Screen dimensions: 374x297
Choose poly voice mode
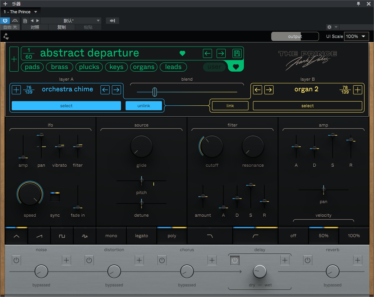click(x=172, y=236)
